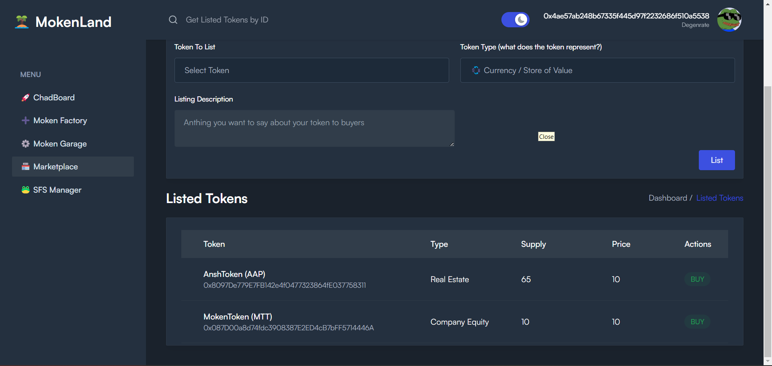Buy the AnshToken (AAP) listing
Image resolution: width=772 pixels, height=366 pixels.
(x=697, y=279)
